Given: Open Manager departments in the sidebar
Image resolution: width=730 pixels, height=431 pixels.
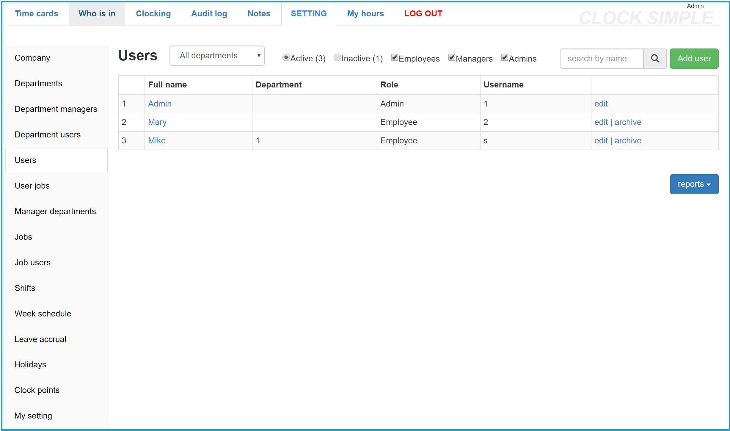Looking at the screenshot, I should tap(56, 211).
